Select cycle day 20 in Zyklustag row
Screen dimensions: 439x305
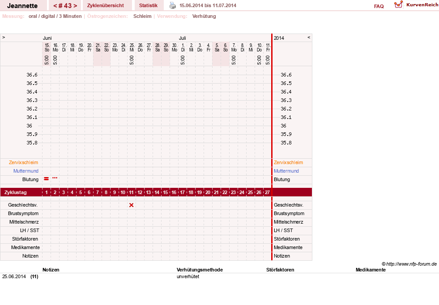point(208,192)
